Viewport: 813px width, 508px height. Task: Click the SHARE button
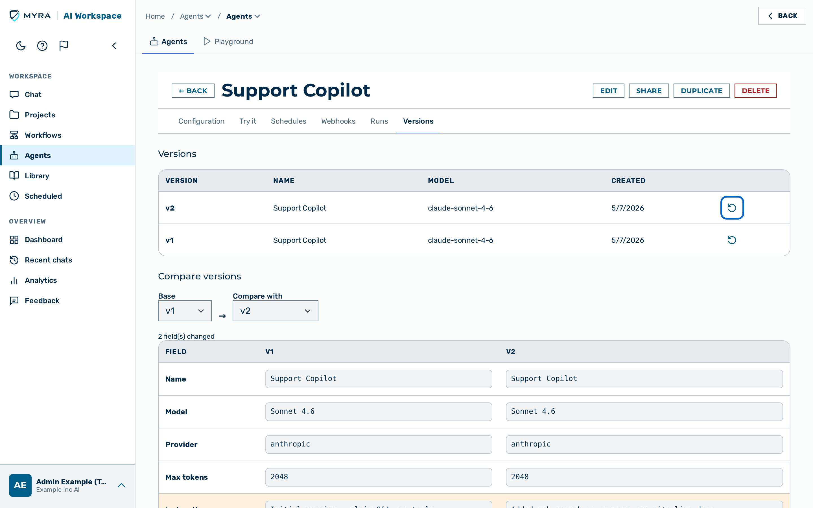(x=649, y=91)
